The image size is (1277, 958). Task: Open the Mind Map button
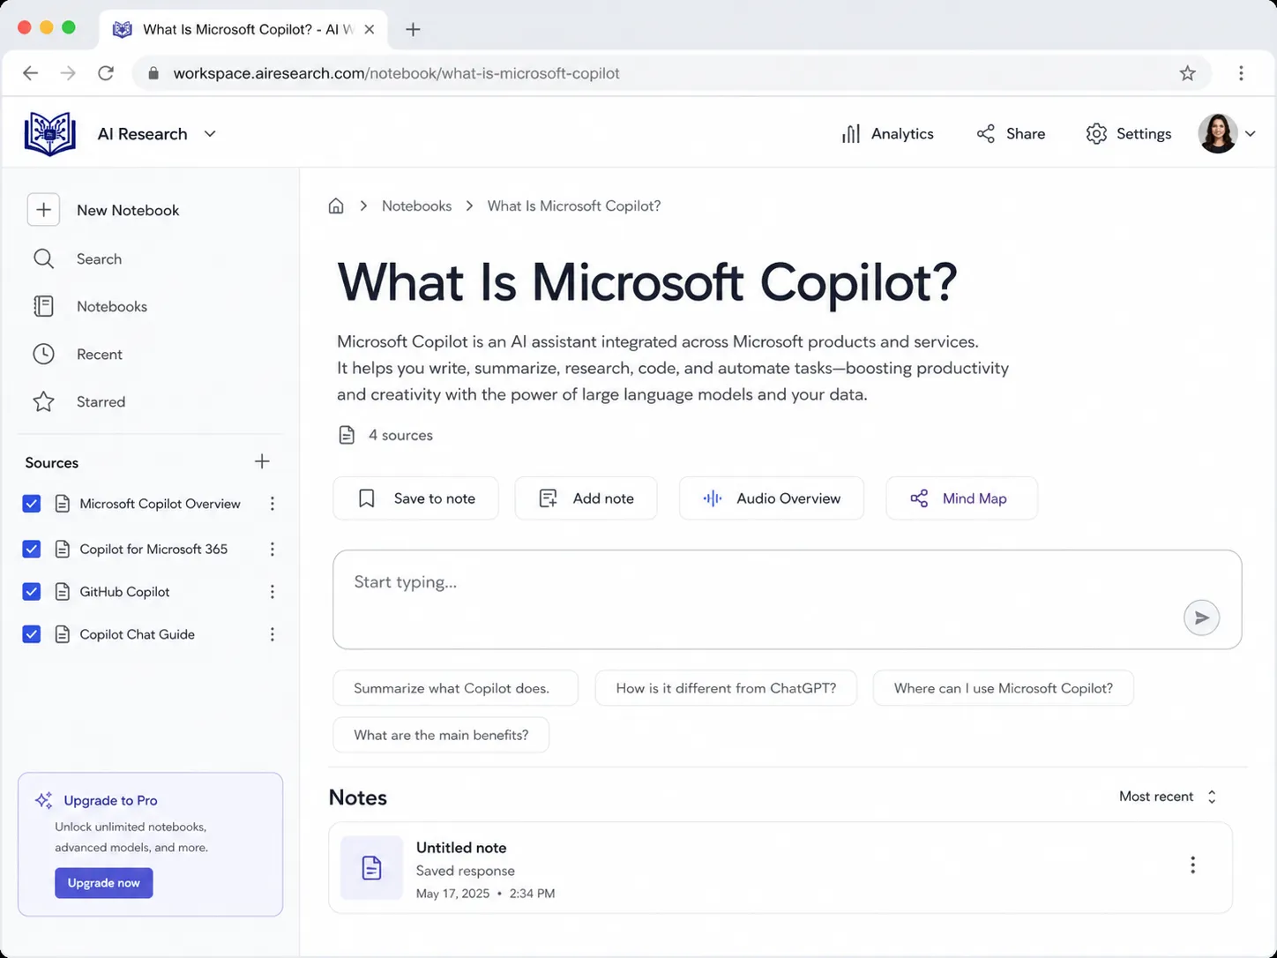[x=961, y=498]
